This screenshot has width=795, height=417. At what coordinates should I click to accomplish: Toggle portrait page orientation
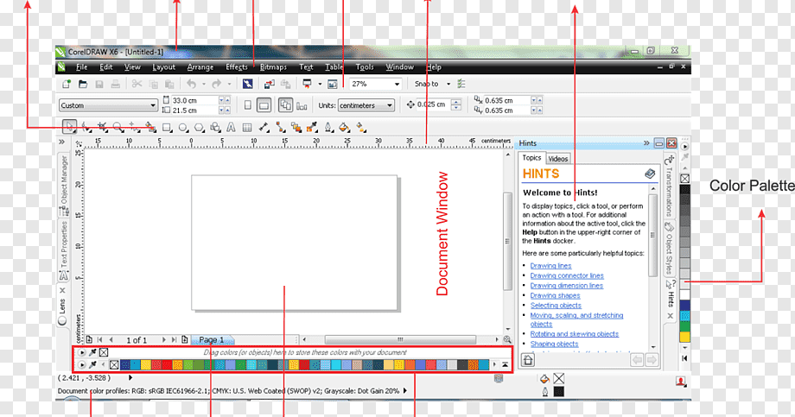coord(247,105)
